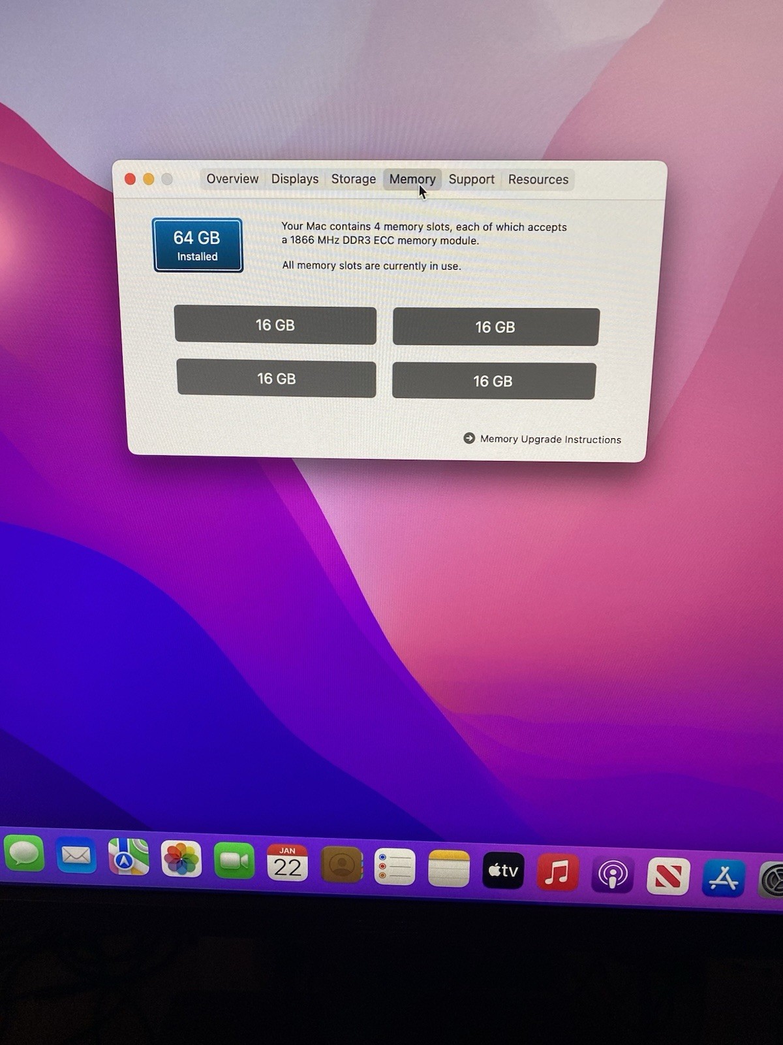
Task: Click 'All memory slots are currently in use.' text
Action: [371, 266]
